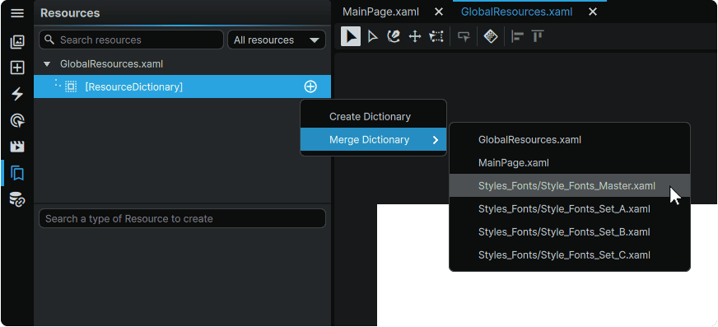The height and width of the screenshot is (327, 718).
Task: Open the data link database sidebar icon
Action: (x=17, y=199)
